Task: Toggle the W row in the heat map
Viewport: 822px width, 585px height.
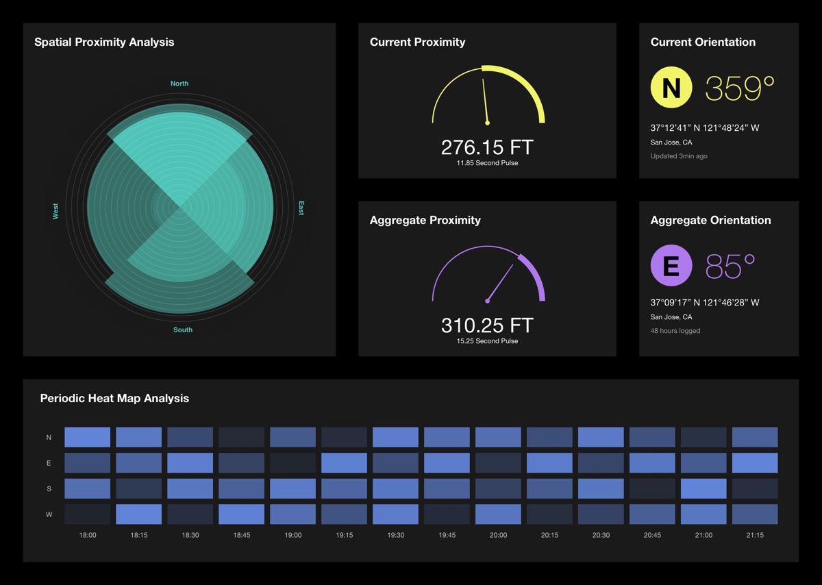Action: 48,514
